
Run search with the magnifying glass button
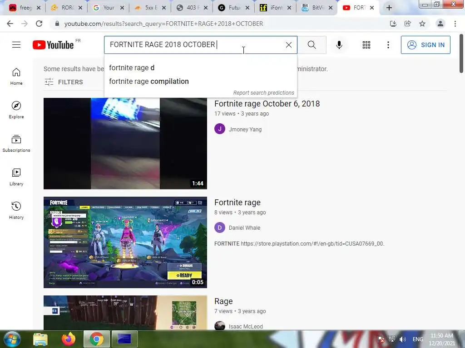(312, 45)
